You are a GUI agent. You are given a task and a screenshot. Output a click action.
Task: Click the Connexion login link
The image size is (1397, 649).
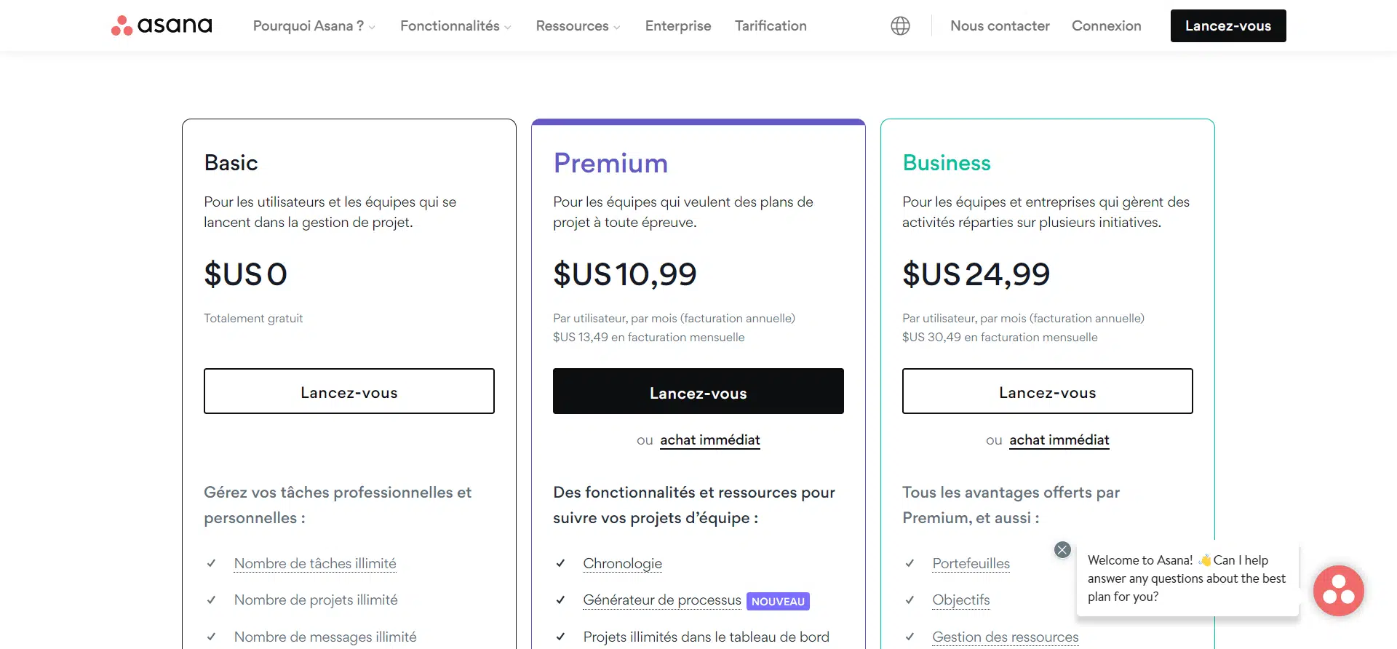(x=1106, y=26)
